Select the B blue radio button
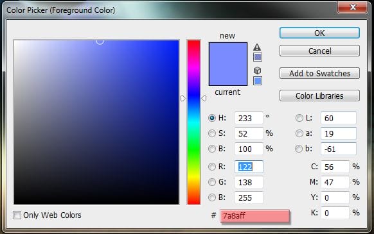 coord(212,197)
